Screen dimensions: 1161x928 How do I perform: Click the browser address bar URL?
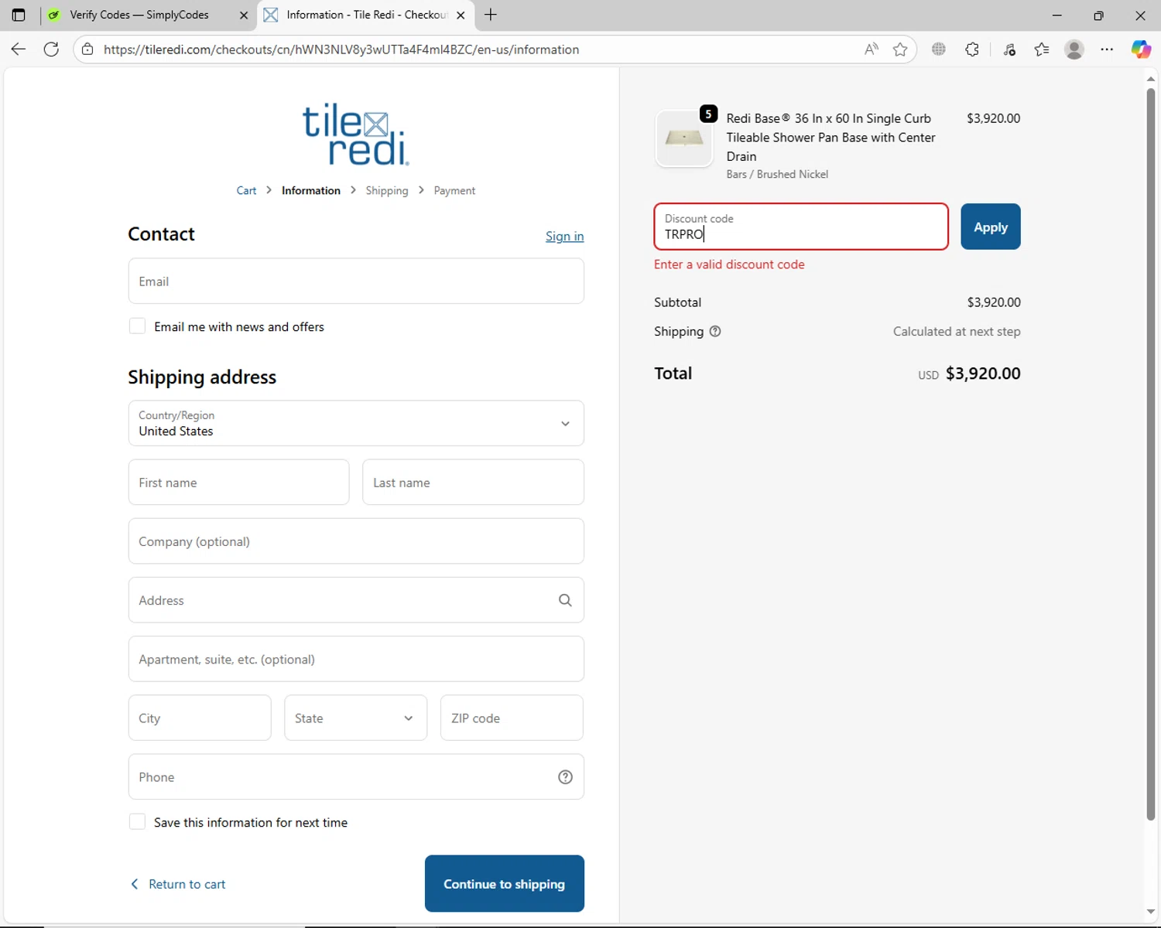coord(341,49)
